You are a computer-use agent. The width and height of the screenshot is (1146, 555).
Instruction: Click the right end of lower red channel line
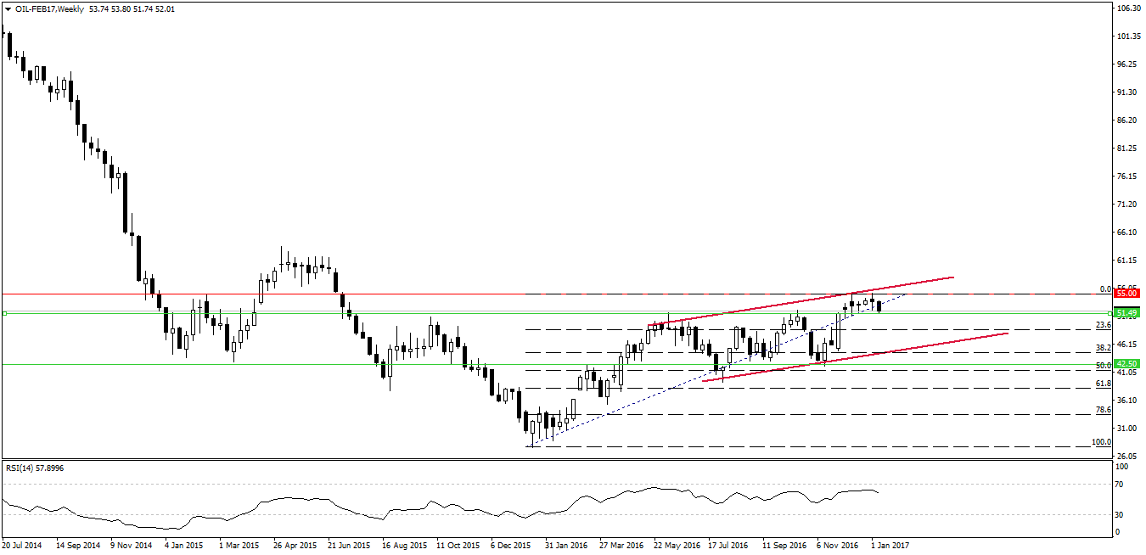point(1008,334)
